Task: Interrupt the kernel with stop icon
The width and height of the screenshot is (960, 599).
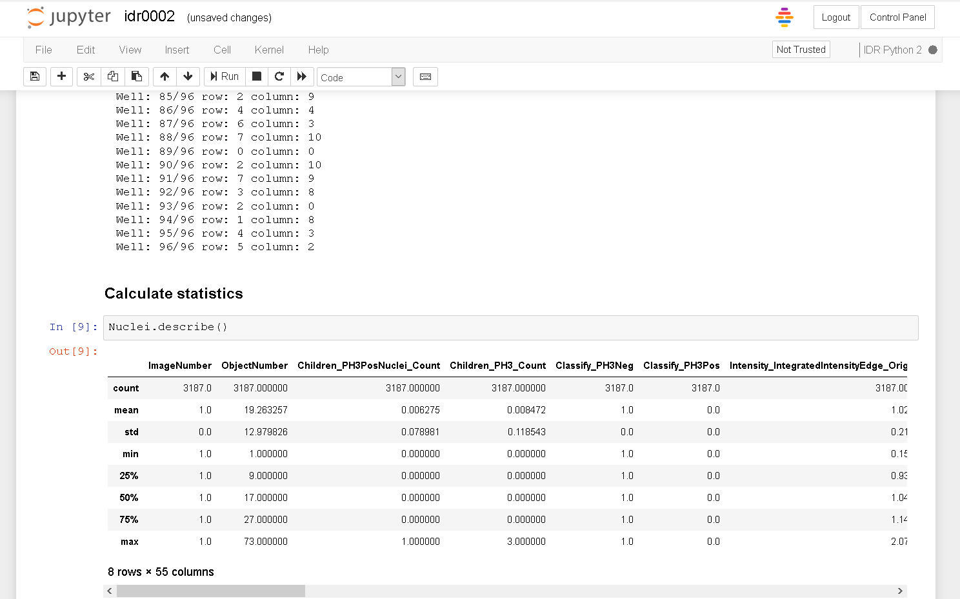Action: pos(256,76)
